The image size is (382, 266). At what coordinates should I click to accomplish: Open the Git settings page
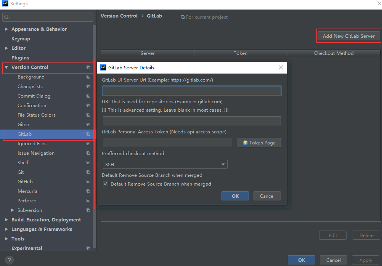point(21,172)
